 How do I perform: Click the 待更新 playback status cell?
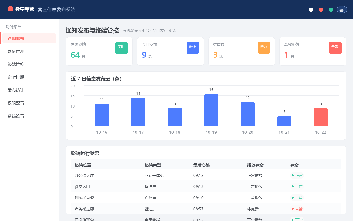pyautogui.click(x=253, y=209)
